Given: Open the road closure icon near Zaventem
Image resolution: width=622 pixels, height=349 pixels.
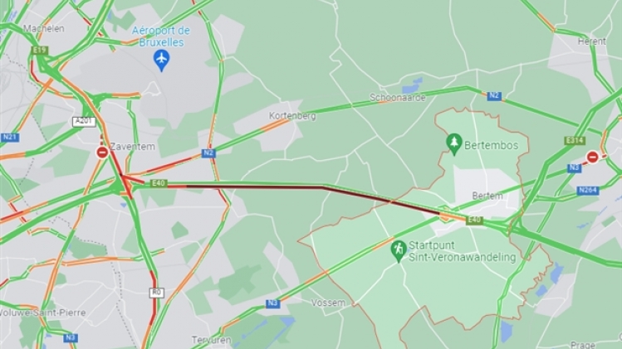Looking at the screenshot, I should tap(102, 153).
